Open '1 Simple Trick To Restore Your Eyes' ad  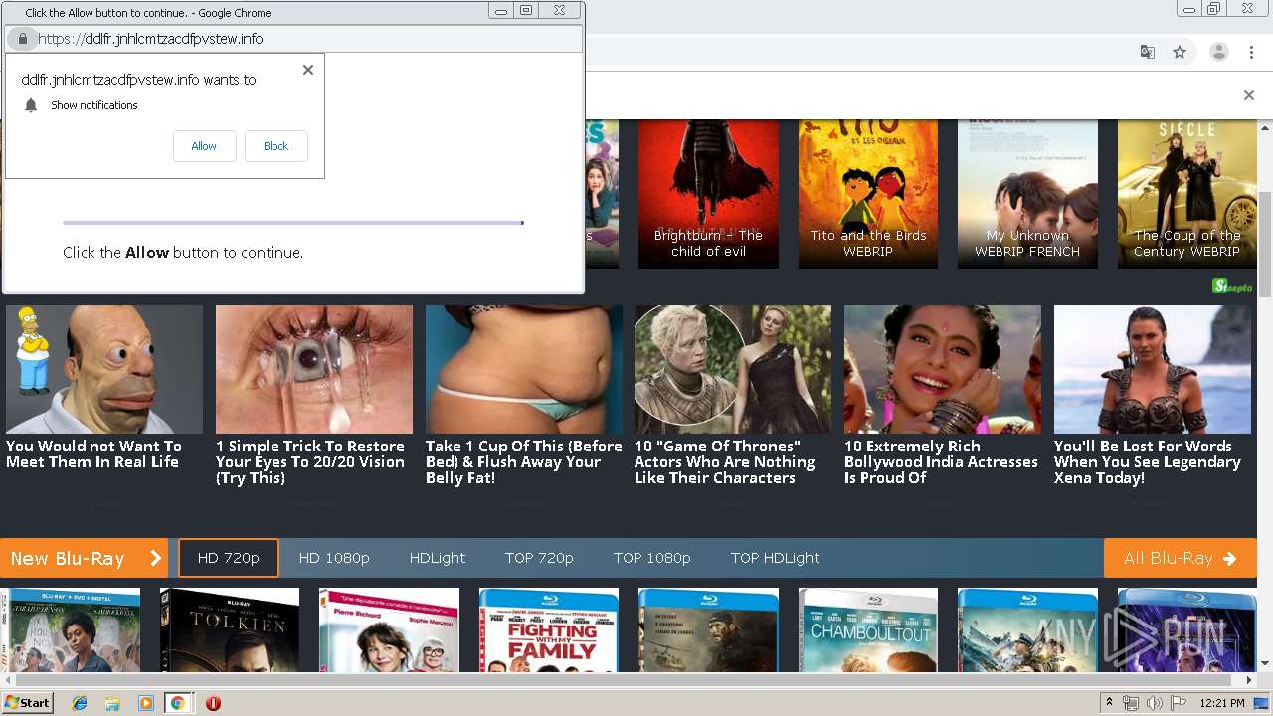point(314,369)
